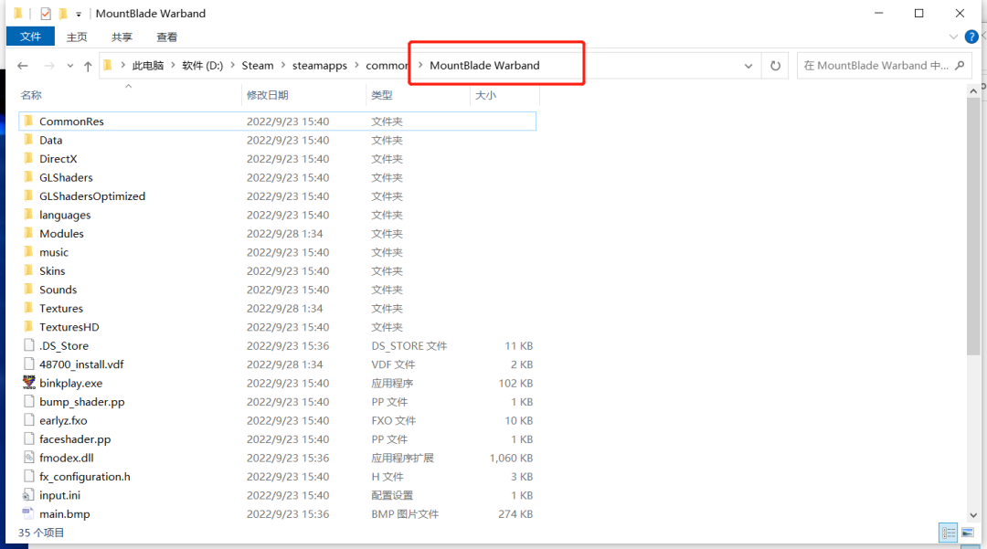
Task: Switch to details view layout
Action: pos(948,533)
